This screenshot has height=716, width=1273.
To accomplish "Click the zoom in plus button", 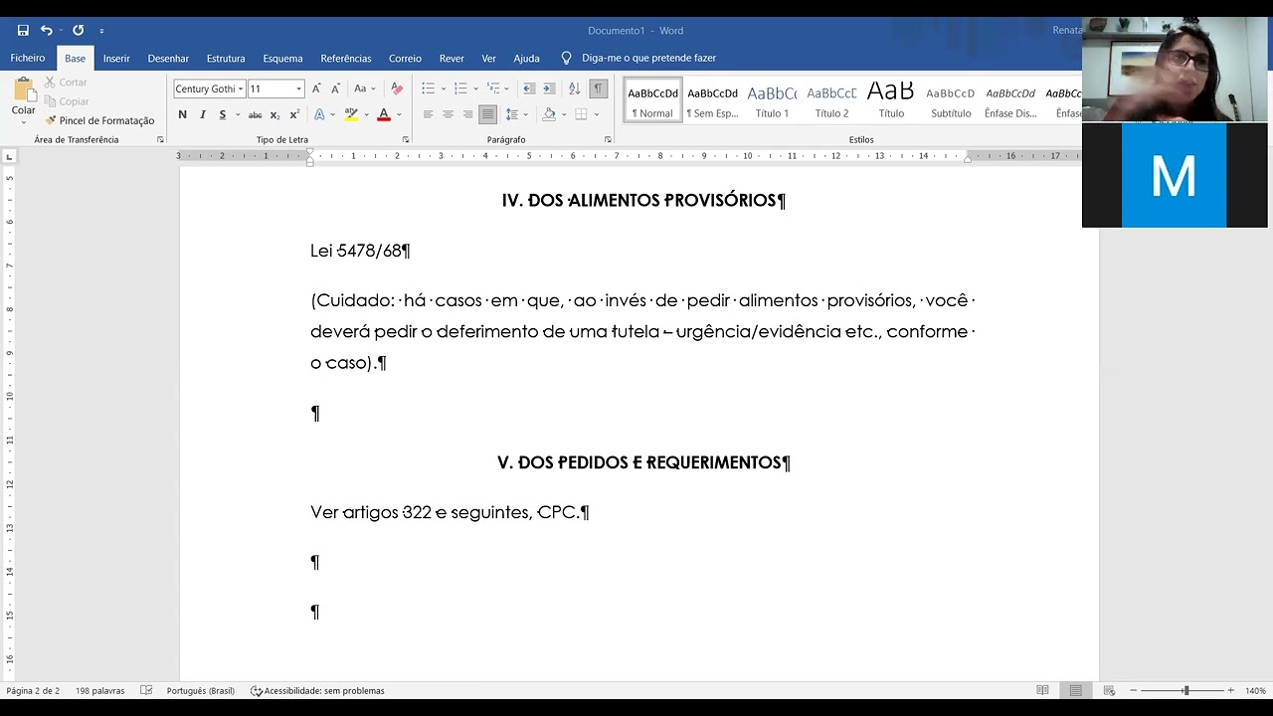I will click(1230, 690).
